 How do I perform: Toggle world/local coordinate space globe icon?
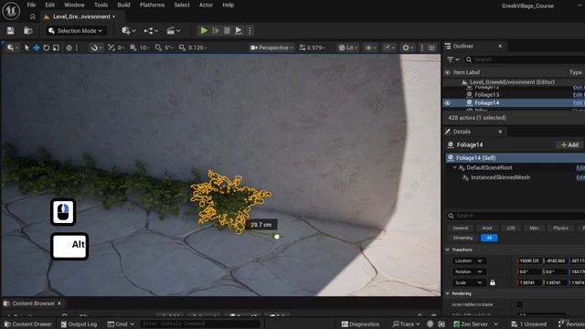click(69, 48)
